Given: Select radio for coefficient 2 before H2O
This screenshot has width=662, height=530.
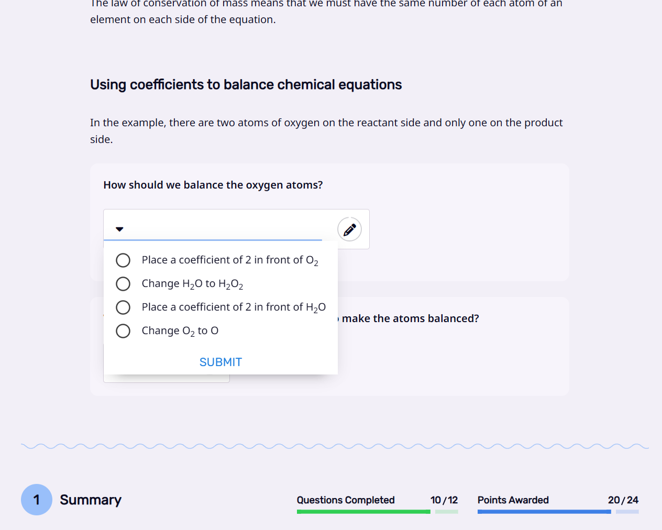Looking at the screenshot, I should pyautogui.click(x=123, y=307).
